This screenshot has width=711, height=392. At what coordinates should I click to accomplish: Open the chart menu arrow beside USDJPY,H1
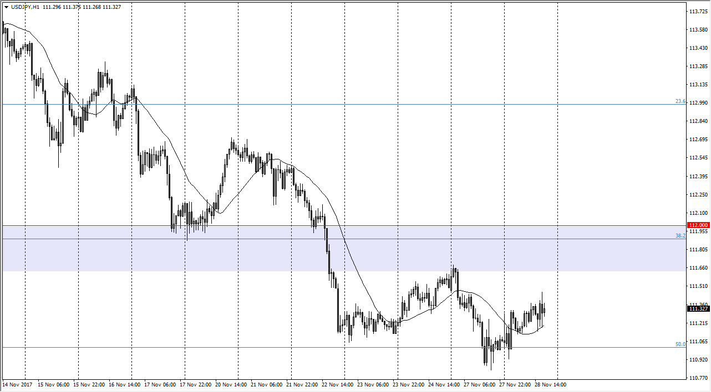[6, 7]
